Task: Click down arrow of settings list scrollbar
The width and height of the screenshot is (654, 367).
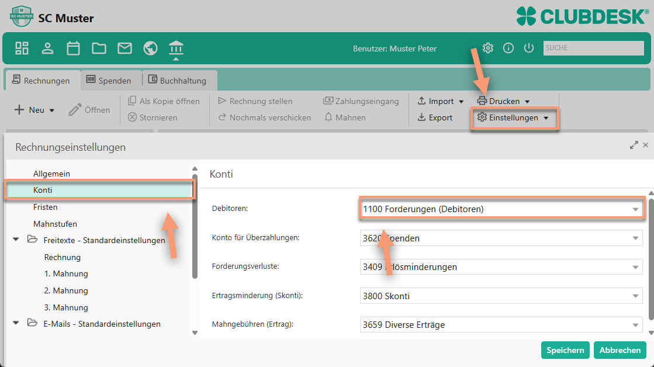Action: 195,333
